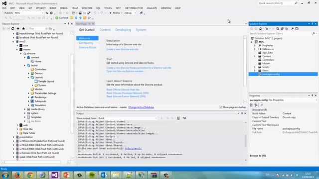319x179 pixels.
Task: Click the gear settings icon next to Publish dropdown
Action: 51,13
